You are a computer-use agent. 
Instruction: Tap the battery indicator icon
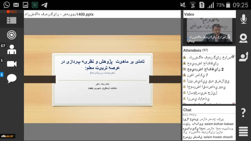tap(228, 5)
